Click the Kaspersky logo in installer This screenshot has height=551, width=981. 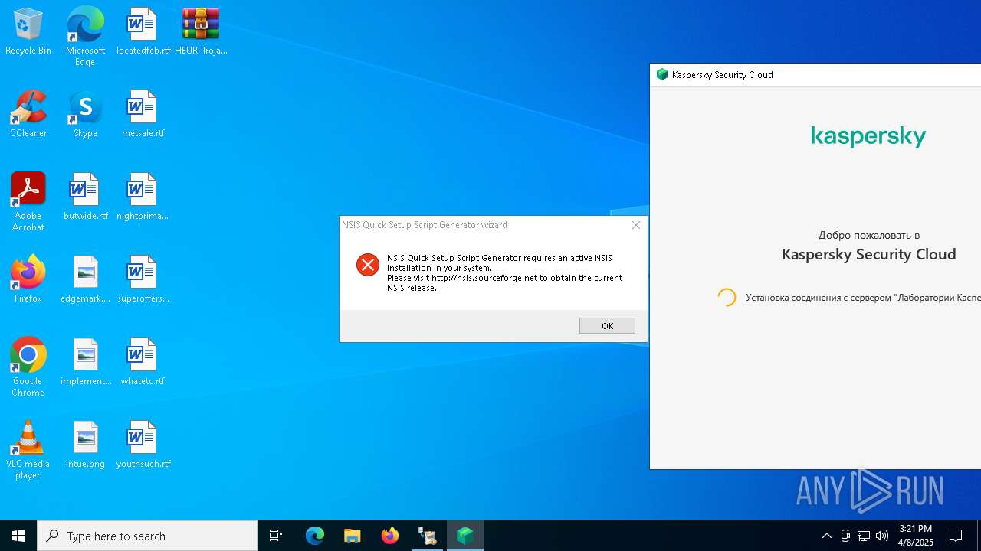(x=868, y=137)
